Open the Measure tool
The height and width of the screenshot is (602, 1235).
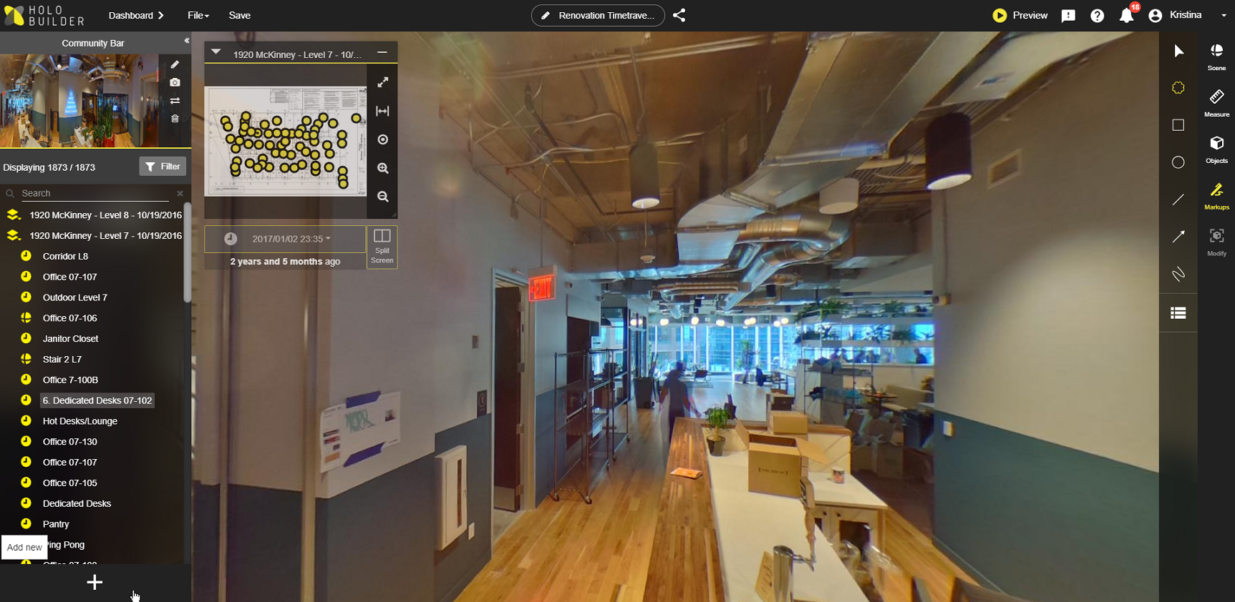(x=1216, y=103)
